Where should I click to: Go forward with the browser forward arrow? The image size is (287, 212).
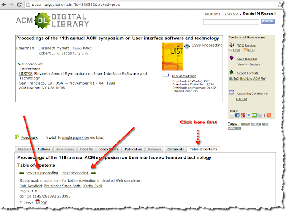[x=11, y=4]
